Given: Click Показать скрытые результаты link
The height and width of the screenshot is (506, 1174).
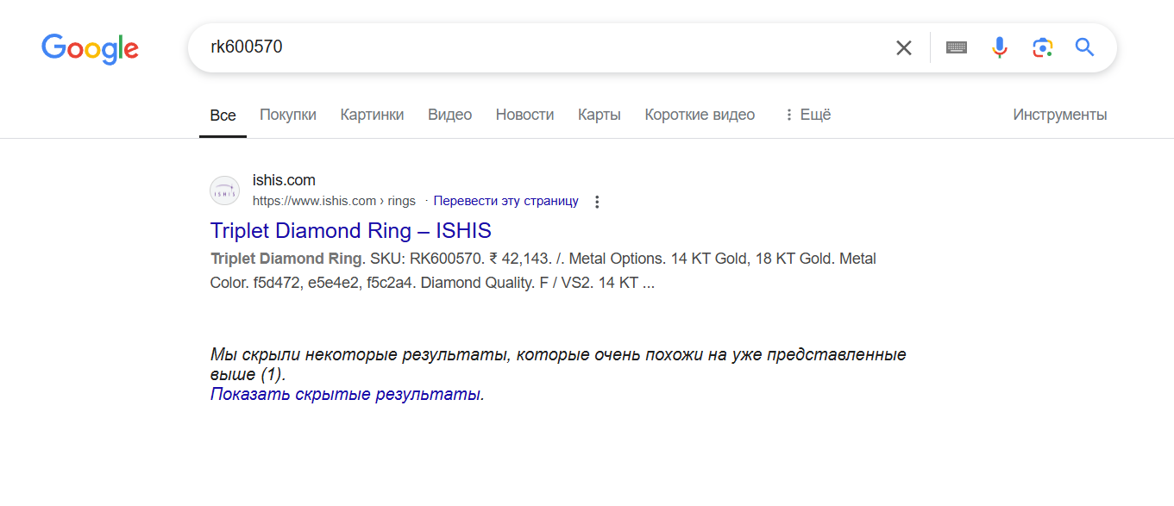Looking at the screenshot, I should click(x=347, y=394).
